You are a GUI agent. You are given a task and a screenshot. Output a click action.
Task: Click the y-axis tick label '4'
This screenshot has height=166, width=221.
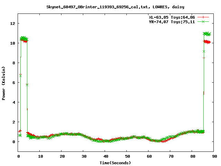(x=14, y=102)
